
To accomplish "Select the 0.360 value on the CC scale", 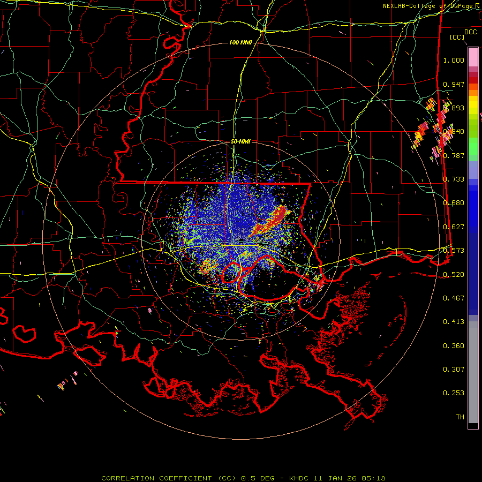I will pos(454,346).
